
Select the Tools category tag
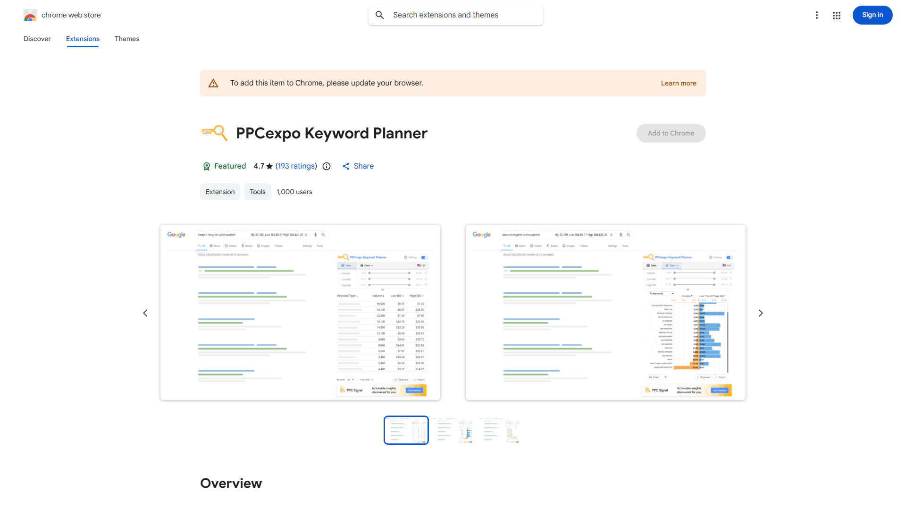click(257, 192)
